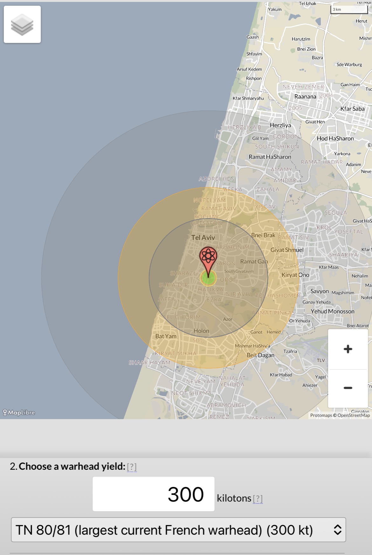372x555 pixels.
Task: Click the TLV airport label
Action: click(x=321, y=360)
